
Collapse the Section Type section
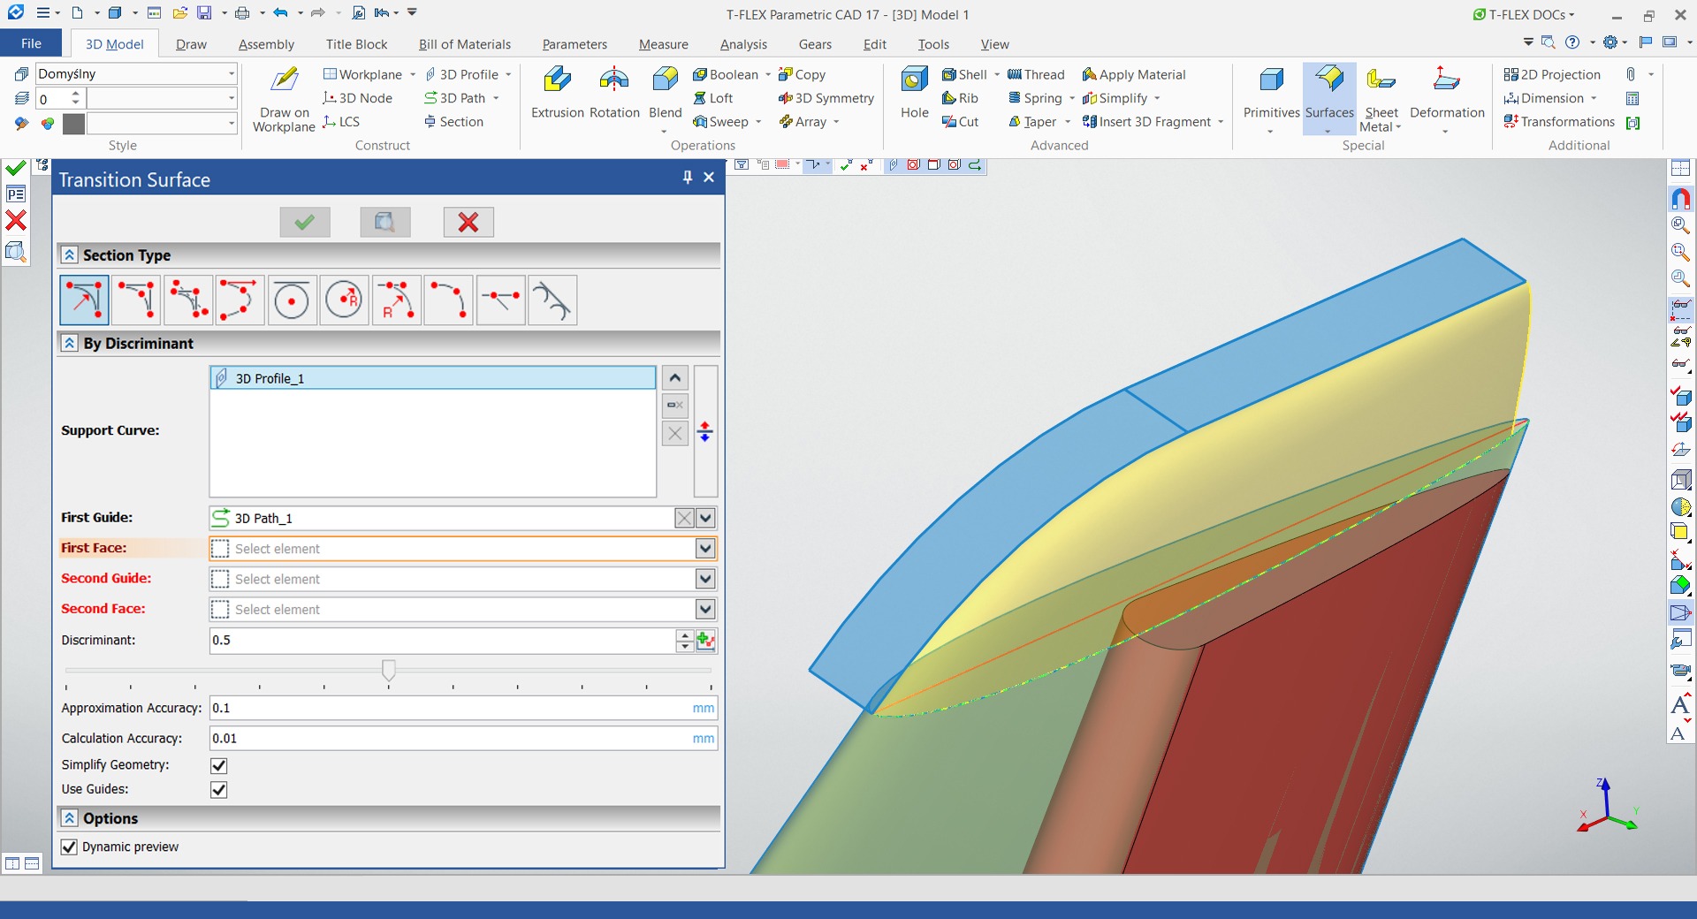click(x=70, y=254)
